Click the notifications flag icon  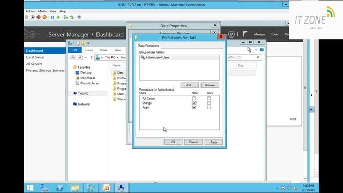point(245,34)
